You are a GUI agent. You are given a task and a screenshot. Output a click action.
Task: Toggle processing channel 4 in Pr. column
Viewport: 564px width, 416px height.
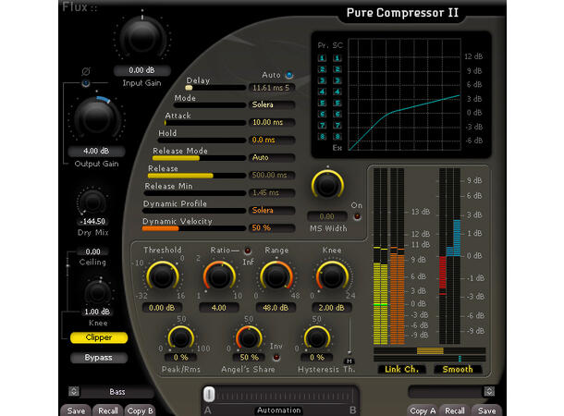pos(323,92)
